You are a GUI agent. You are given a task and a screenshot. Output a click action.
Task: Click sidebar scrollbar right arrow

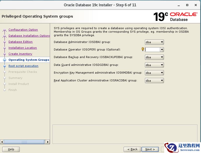tap(48, 142)
